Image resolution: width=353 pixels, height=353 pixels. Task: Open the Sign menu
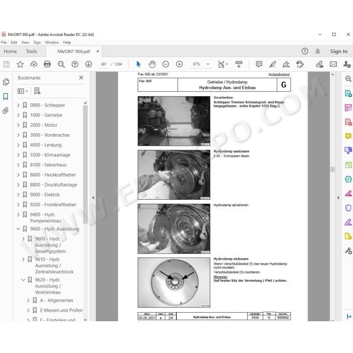[37, 42]
